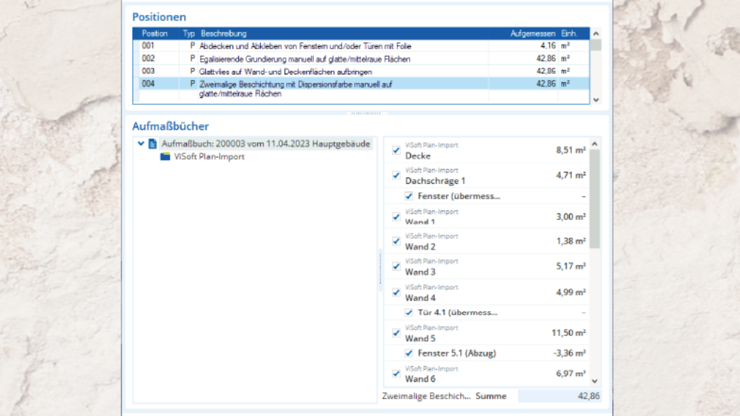Select position 002 Egalisierende Grundierung row
Image resolution: width=740 pixels, height=416 pixels.
click(361, 59)
